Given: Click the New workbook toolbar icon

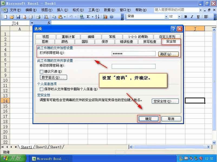Looking at the screenshot, I should coord(5,17).
